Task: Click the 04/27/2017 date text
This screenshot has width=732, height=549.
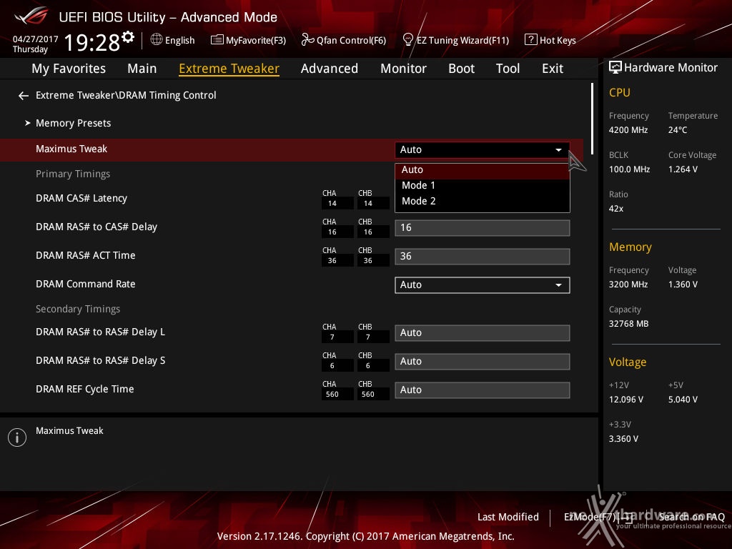Action: [36, 39]
